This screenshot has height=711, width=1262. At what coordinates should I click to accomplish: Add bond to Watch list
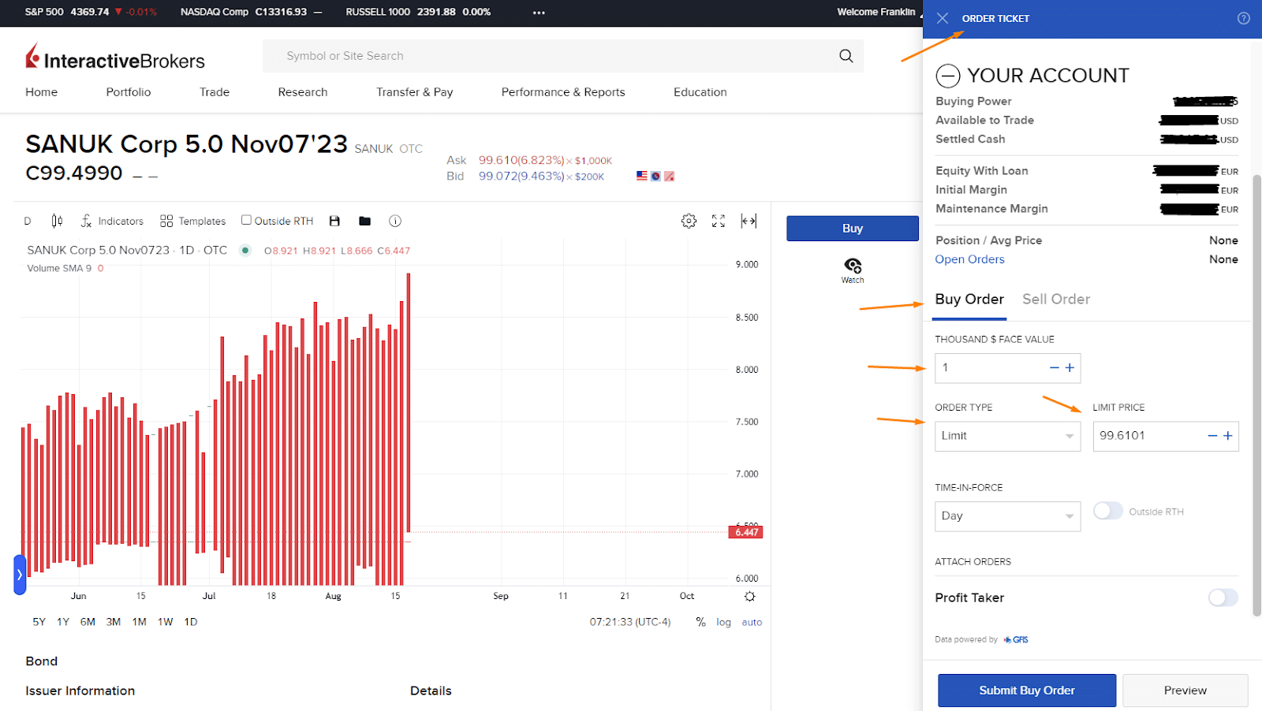tap(853, 270)
